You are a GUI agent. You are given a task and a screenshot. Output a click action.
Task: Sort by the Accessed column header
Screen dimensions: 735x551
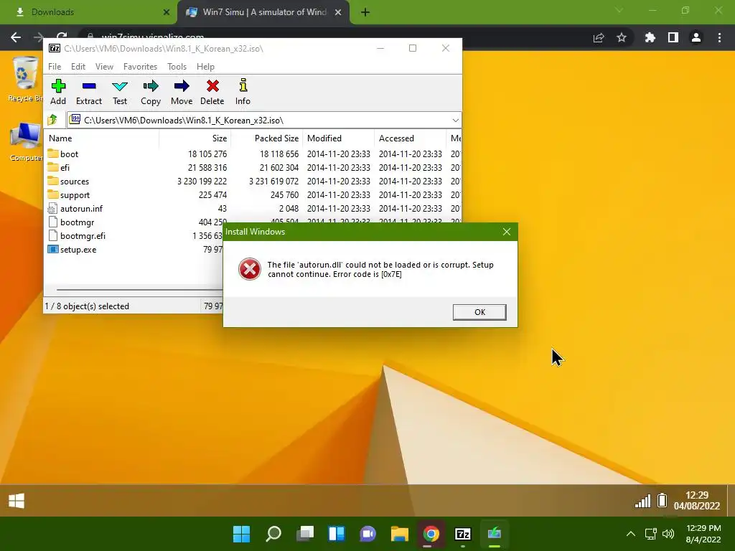[x=410, y=138]
